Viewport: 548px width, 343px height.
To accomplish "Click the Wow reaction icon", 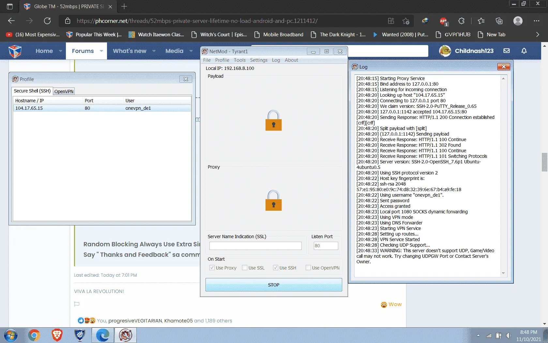I will 384,304.
